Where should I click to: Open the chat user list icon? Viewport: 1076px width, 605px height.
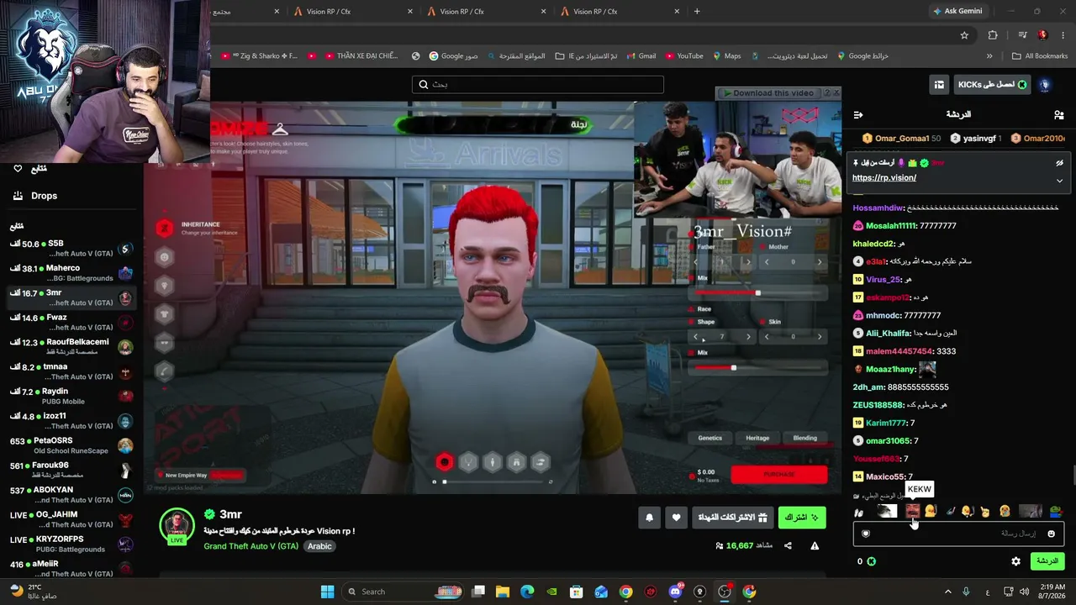(1058, 114)
